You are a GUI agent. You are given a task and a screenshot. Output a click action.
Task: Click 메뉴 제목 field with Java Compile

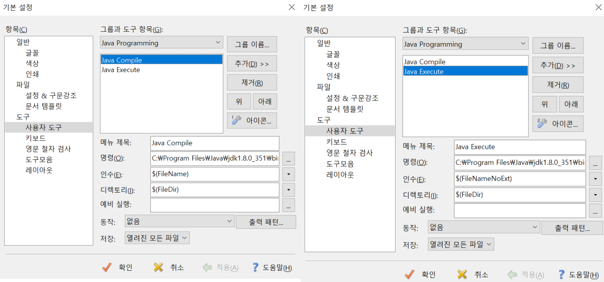215,143
